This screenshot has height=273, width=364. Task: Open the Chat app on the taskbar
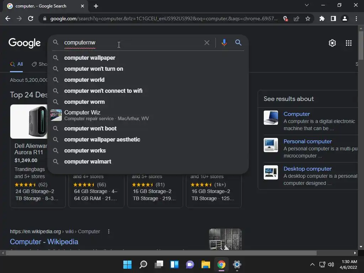190,264
